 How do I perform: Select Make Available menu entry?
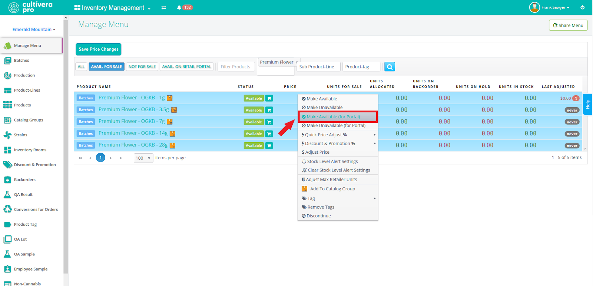[338, 99]
